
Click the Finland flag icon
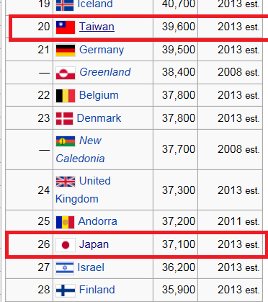tap(66, 290)
